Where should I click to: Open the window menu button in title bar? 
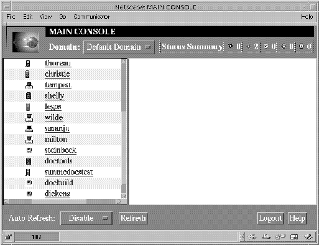(7, 7)
